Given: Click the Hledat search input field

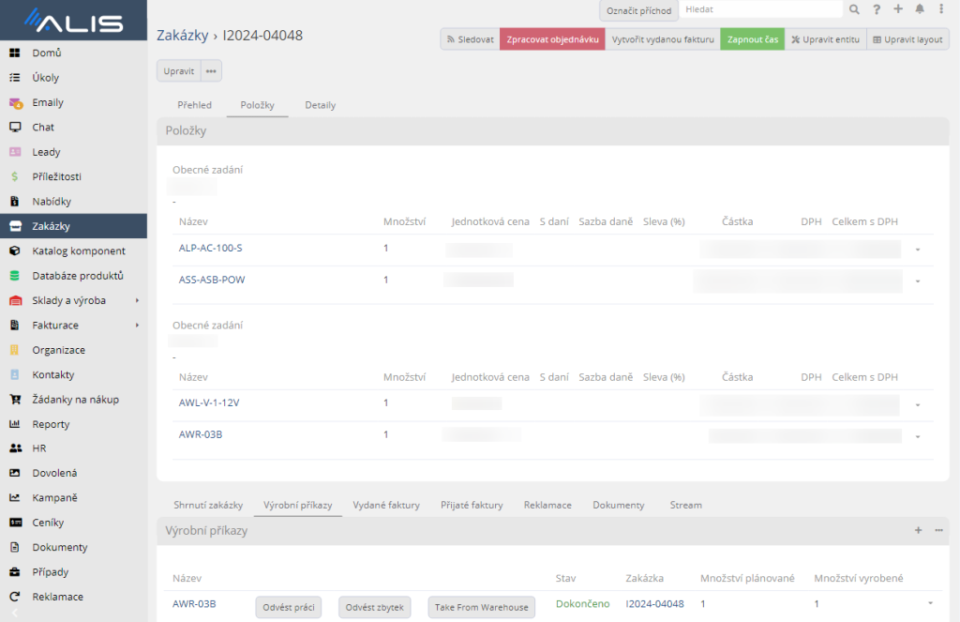Looking at the screenshot, I should pyautogui.click(x=760, y=9).
